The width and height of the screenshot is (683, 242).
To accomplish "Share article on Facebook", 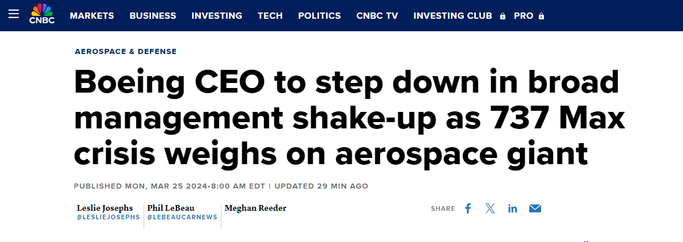I will [468, 208].
